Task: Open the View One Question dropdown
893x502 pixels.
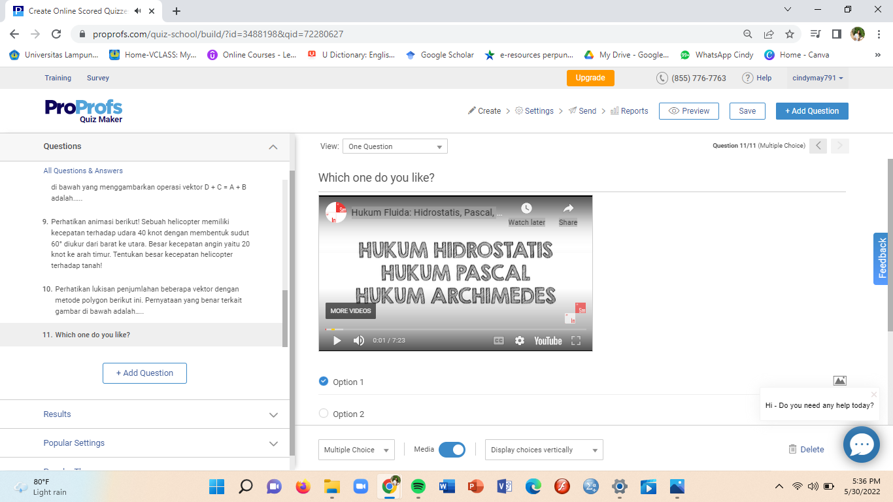Action: click(395, 146)
